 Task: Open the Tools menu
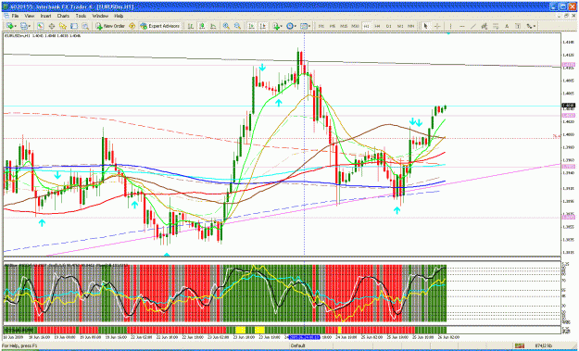pos(81,16)
